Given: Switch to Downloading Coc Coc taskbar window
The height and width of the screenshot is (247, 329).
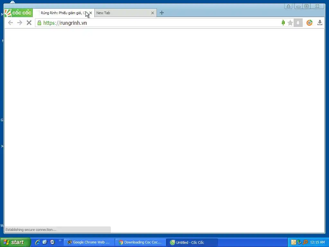Looking at the screenshot, I should click(x=141, y=242).
